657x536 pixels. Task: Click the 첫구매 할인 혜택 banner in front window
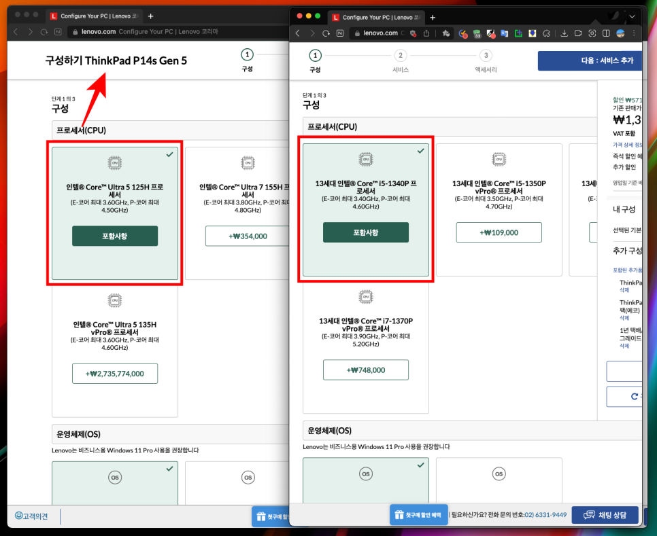(418, 515)
